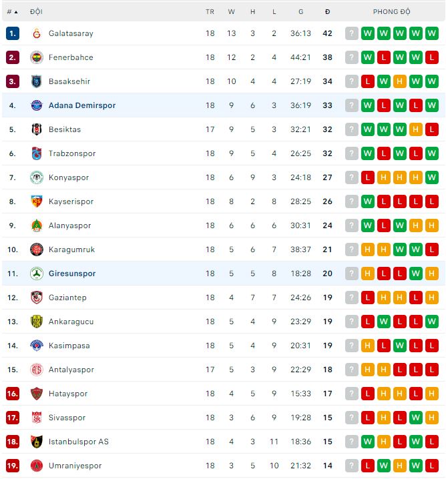Open the Istanbulspor AS team page
Screen dimensions: 446x479
78,442
